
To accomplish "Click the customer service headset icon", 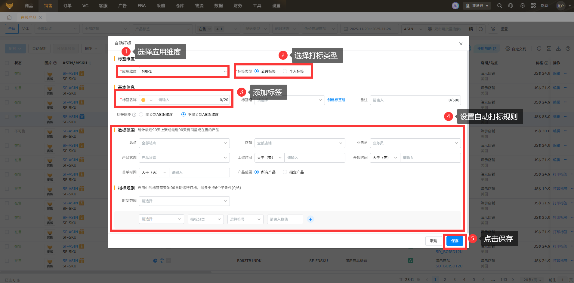I will [511, 6].
